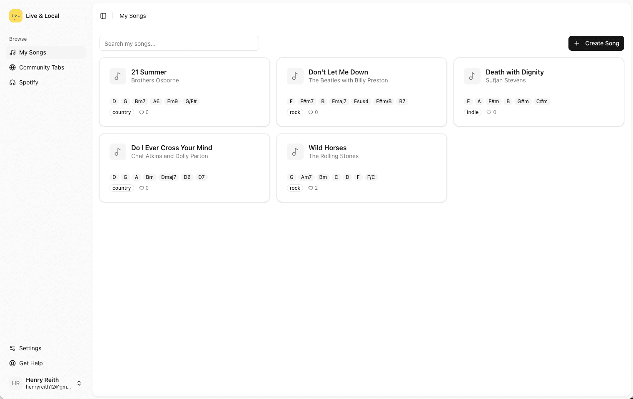The image size is (633, 399).
Task: Click the Live & Local logo
Action: [16, 16]
